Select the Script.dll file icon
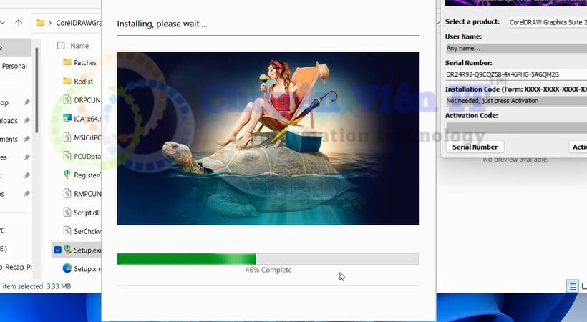This screenshot has width=587, height=322. click(67, 213)
